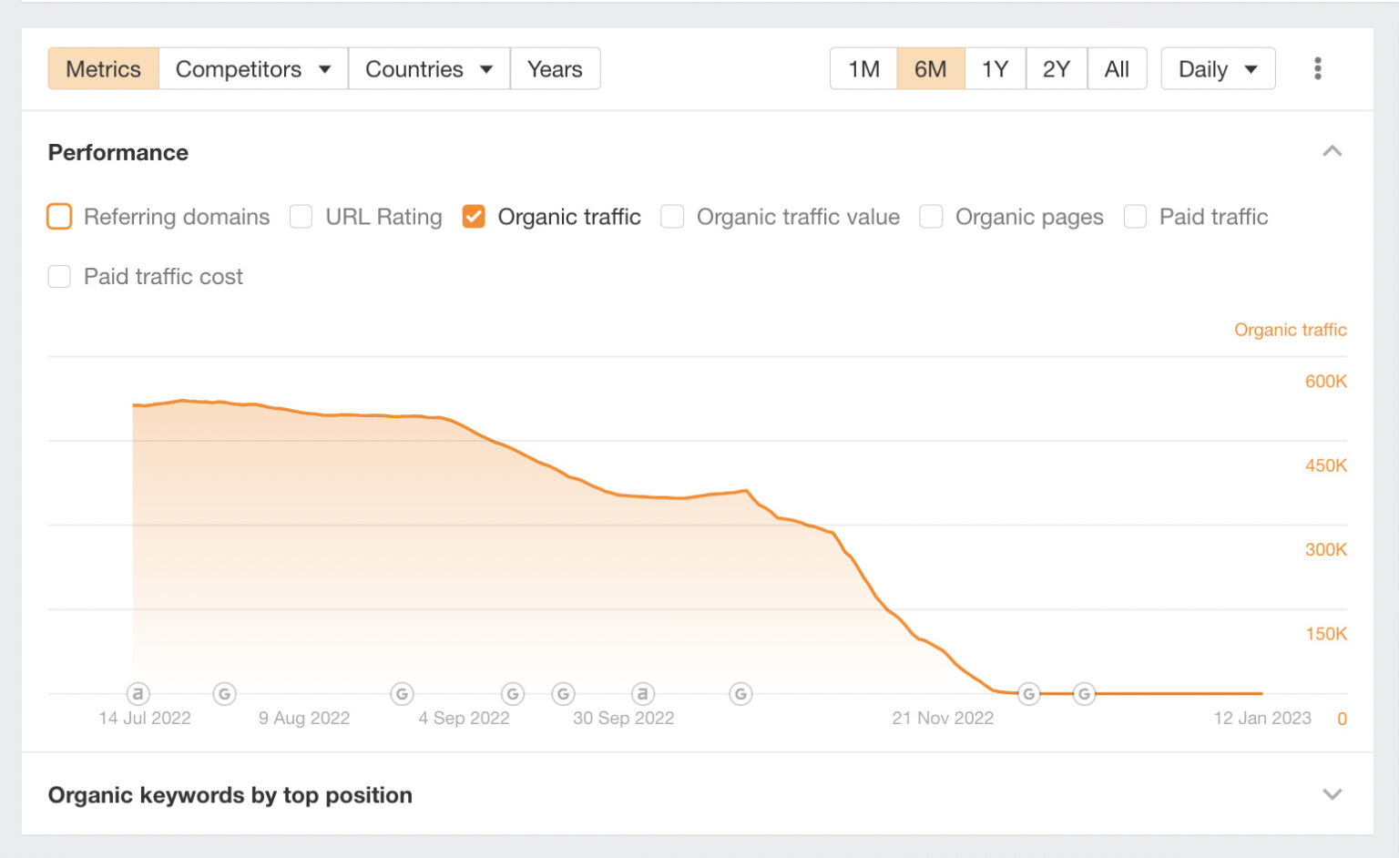Open the Countries dropdown
This screenshot has height=858, width=1399.
(428, 68)
